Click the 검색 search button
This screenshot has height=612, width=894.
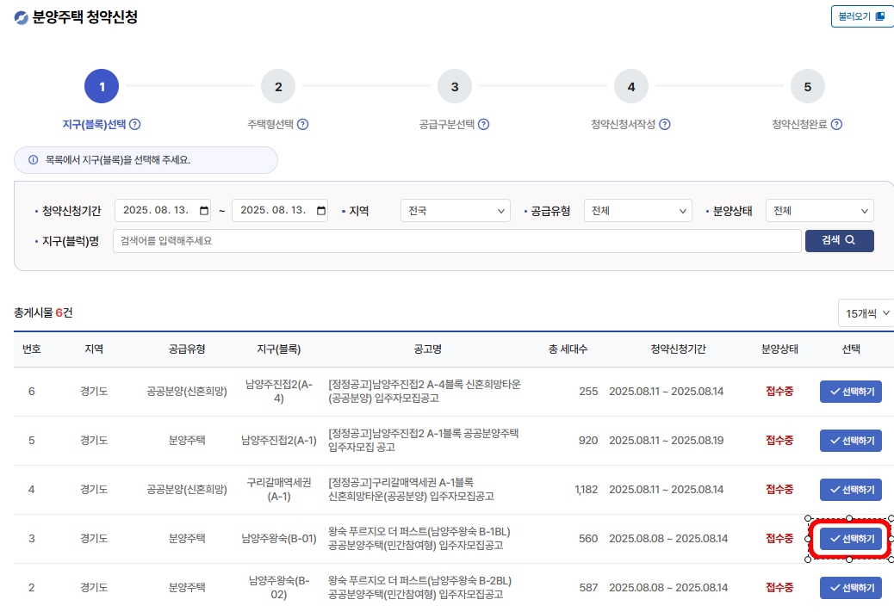[x=839, y=240]
